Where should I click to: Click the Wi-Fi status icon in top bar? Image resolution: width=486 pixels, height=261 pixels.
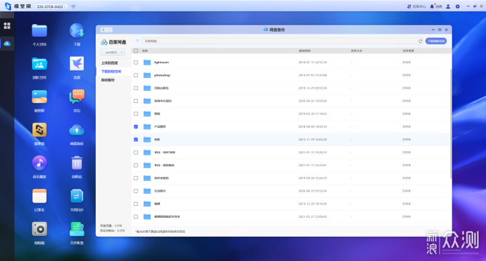[74, 7]
